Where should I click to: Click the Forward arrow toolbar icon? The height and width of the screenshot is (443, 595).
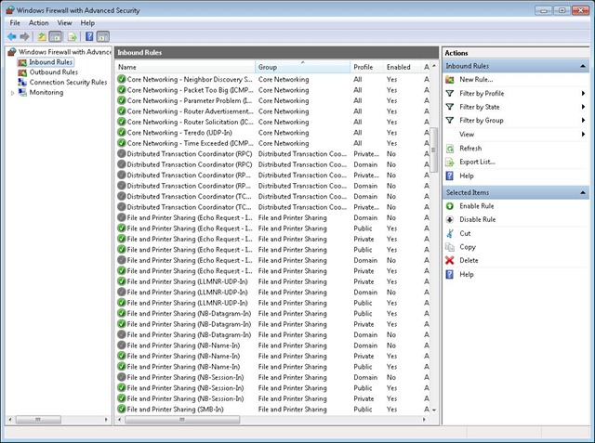(25, 36)
